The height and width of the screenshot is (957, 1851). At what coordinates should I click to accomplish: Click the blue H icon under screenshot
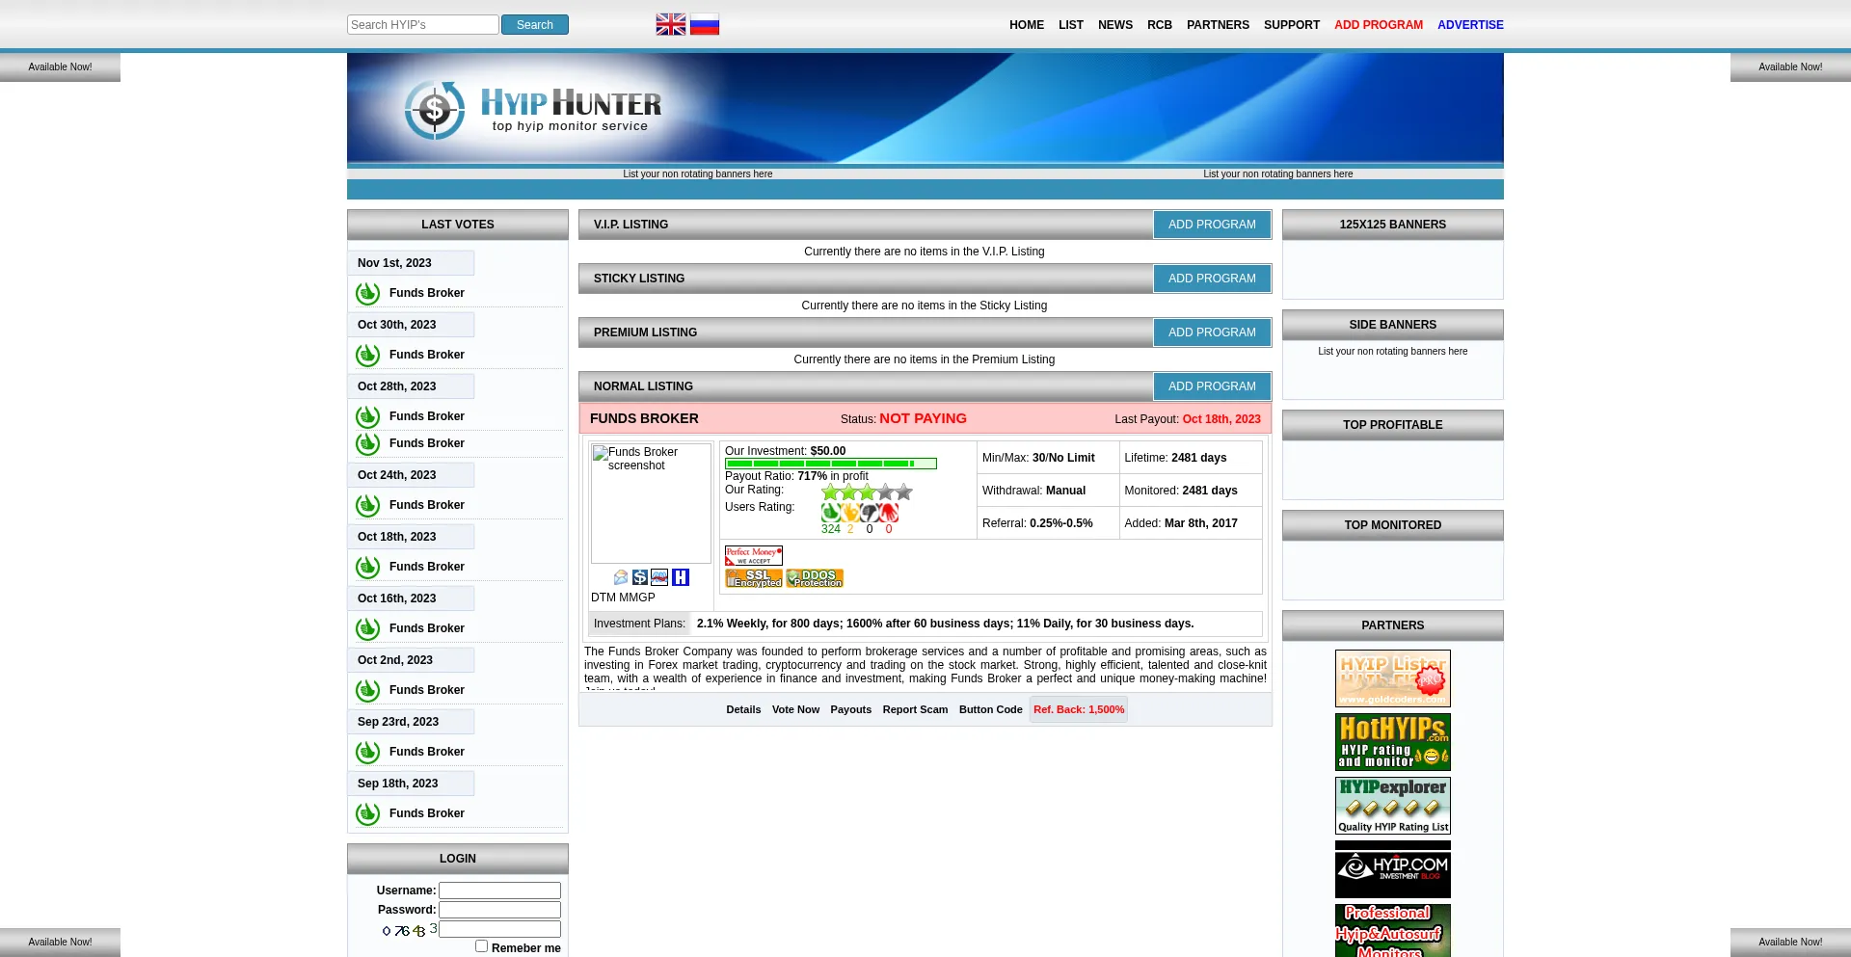[x=681, y=577]
